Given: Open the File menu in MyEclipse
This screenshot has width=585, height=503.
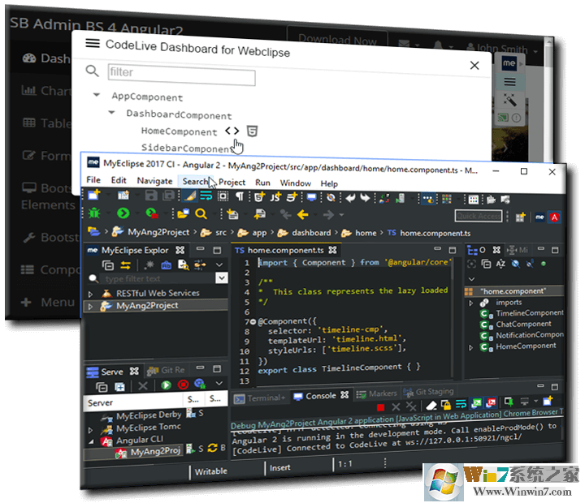Looking at the screenshot, I should tap(93, 179).
